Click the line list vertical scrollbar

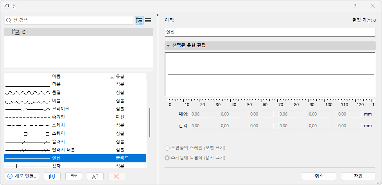tap(150, 123)
